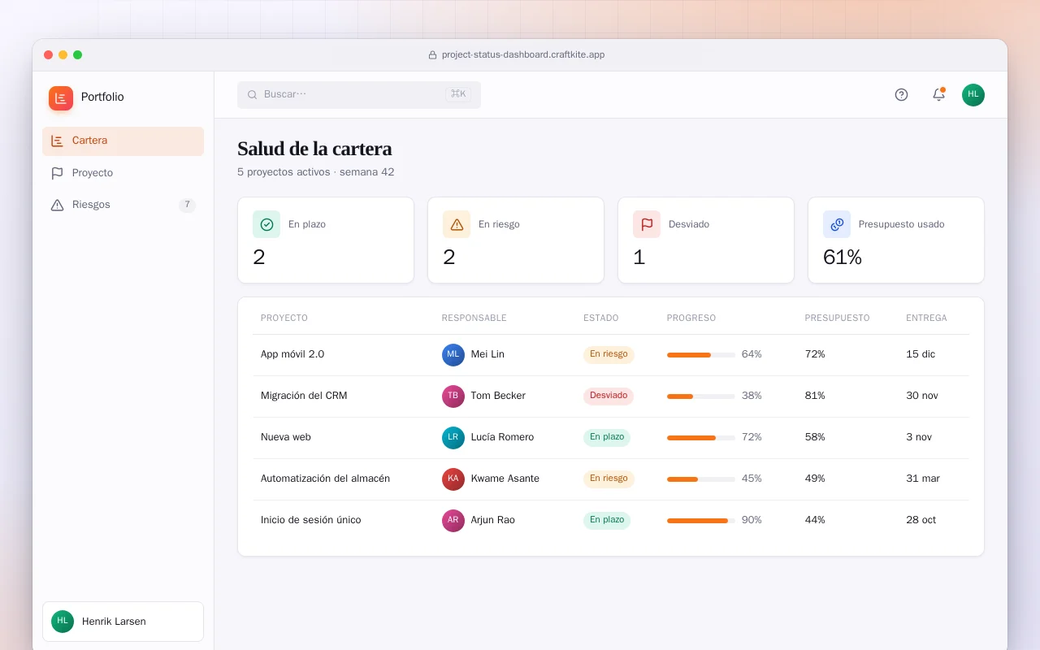Open Proyecto in the sidebar
Screen dimensions: 1040x650
pyautogui.click(x=123, y=173)
